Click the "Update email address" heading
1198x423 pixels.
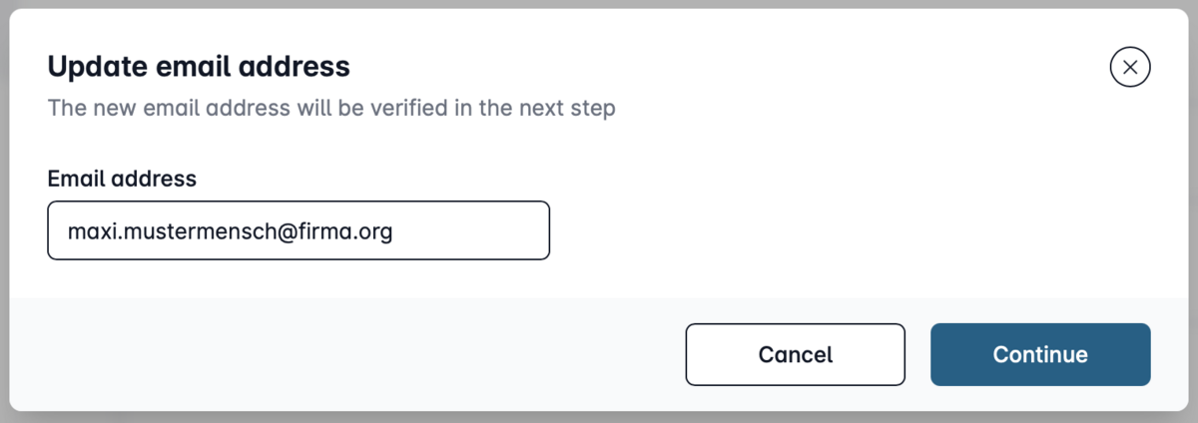pos(199,67)
